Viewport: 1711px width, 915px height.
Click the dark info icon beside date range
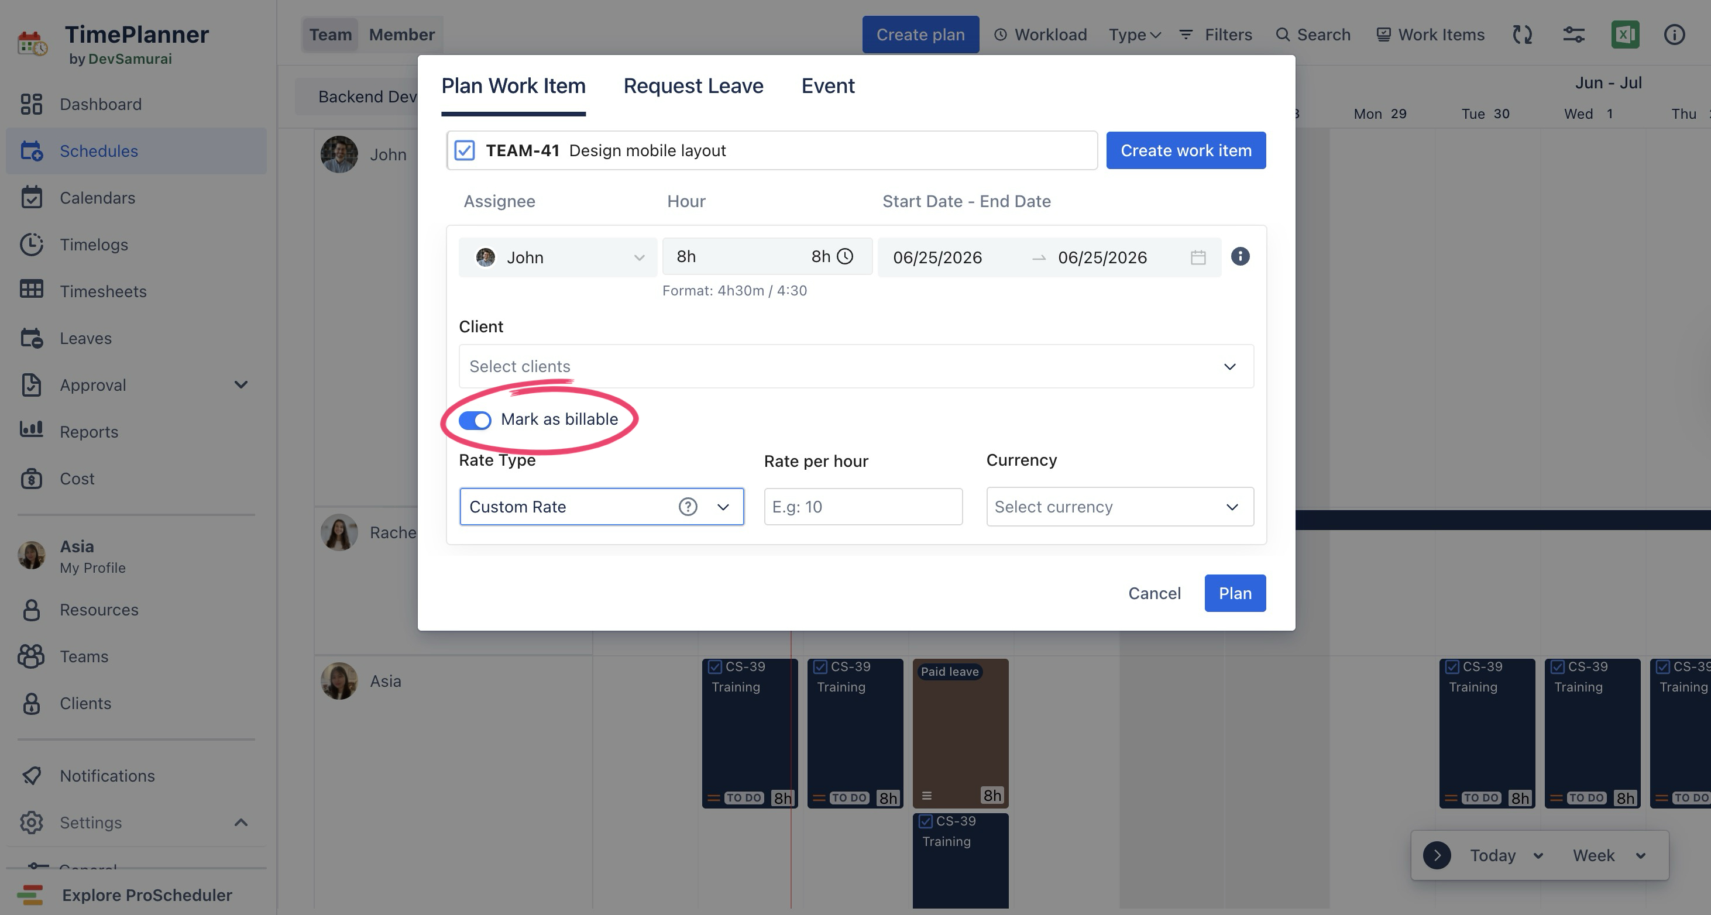pos(1240,256)
